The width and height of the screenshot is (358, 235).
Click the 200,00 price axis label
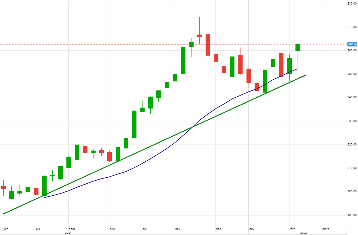pyautogui.click(x=352, y=191)
